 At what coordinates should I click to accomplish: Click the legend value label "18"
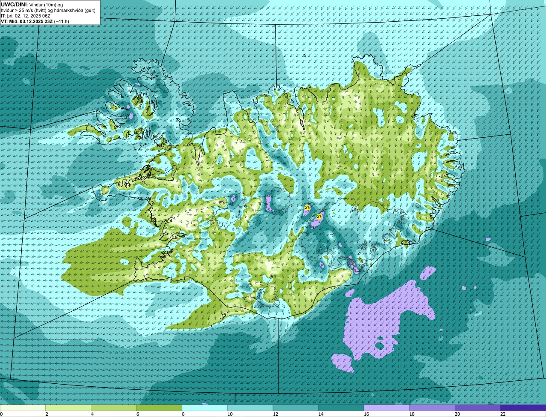(412, 414)
